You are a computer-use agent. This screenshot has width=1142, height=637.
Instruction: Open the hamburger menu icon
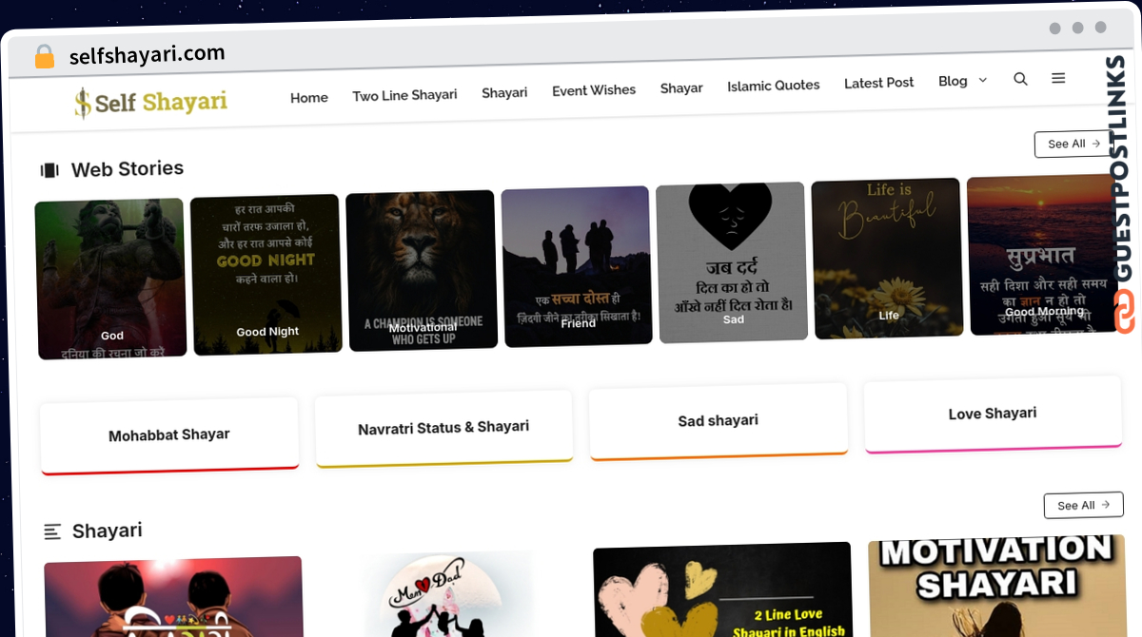pyautogui.click(x=1058, y=78)
